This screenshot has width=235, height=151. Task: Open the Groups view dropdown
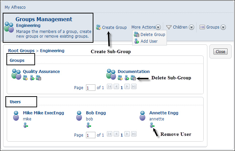point(223,27)
